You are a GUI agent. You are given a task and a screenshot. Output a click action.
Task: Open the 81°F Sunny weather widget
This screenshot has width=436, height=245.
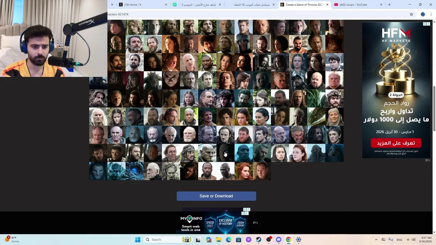click(x=12, y=240)
